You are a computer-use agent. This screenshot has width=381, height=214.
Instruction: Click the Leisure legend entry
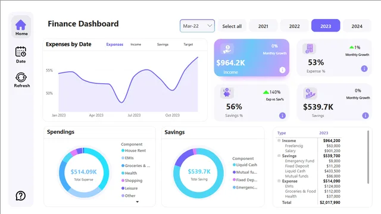pyautogui.click(x=130, y=188)
